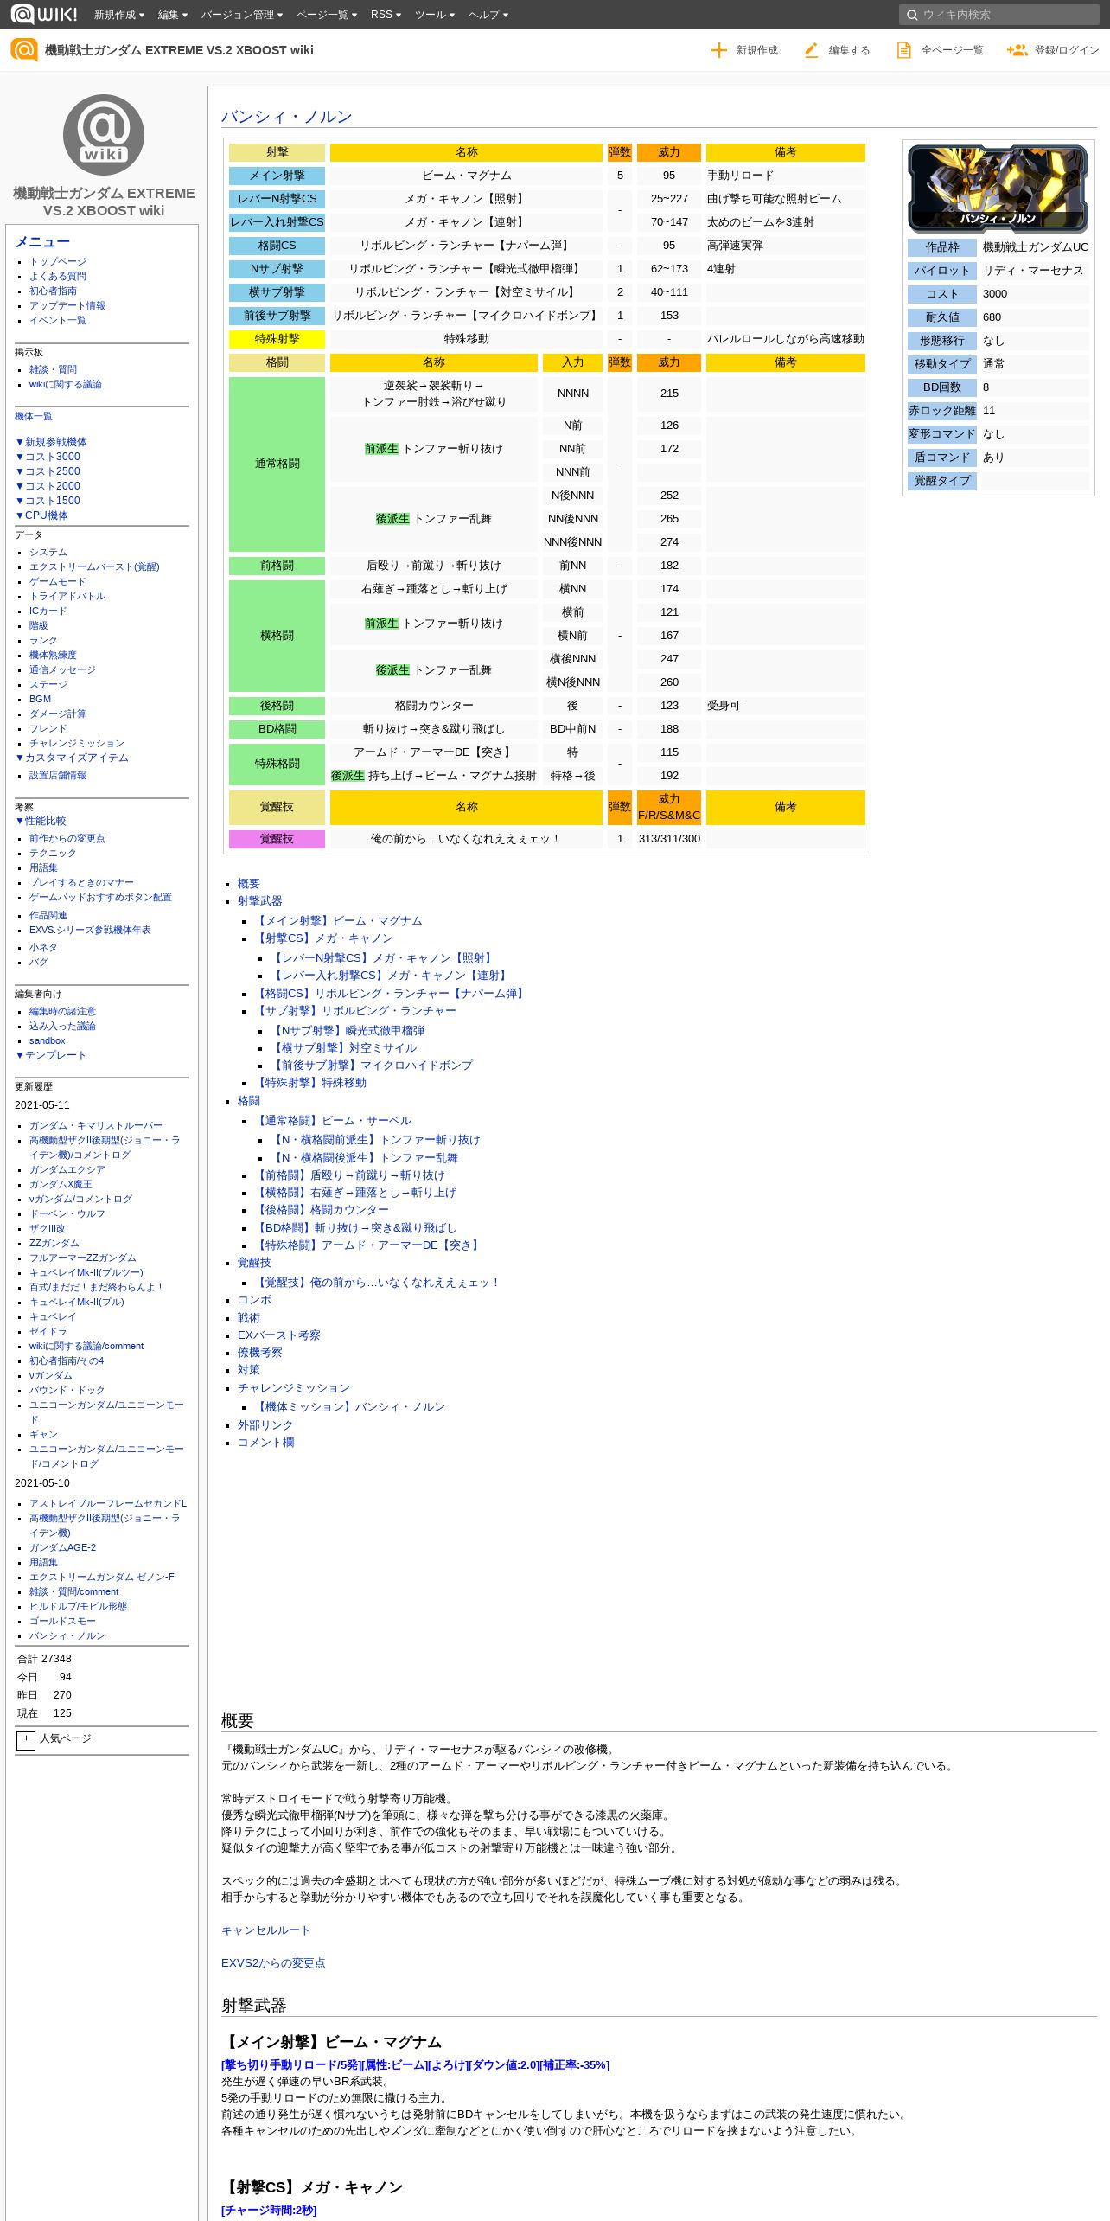Open the ツール dropdown menu

pos(435,15)
